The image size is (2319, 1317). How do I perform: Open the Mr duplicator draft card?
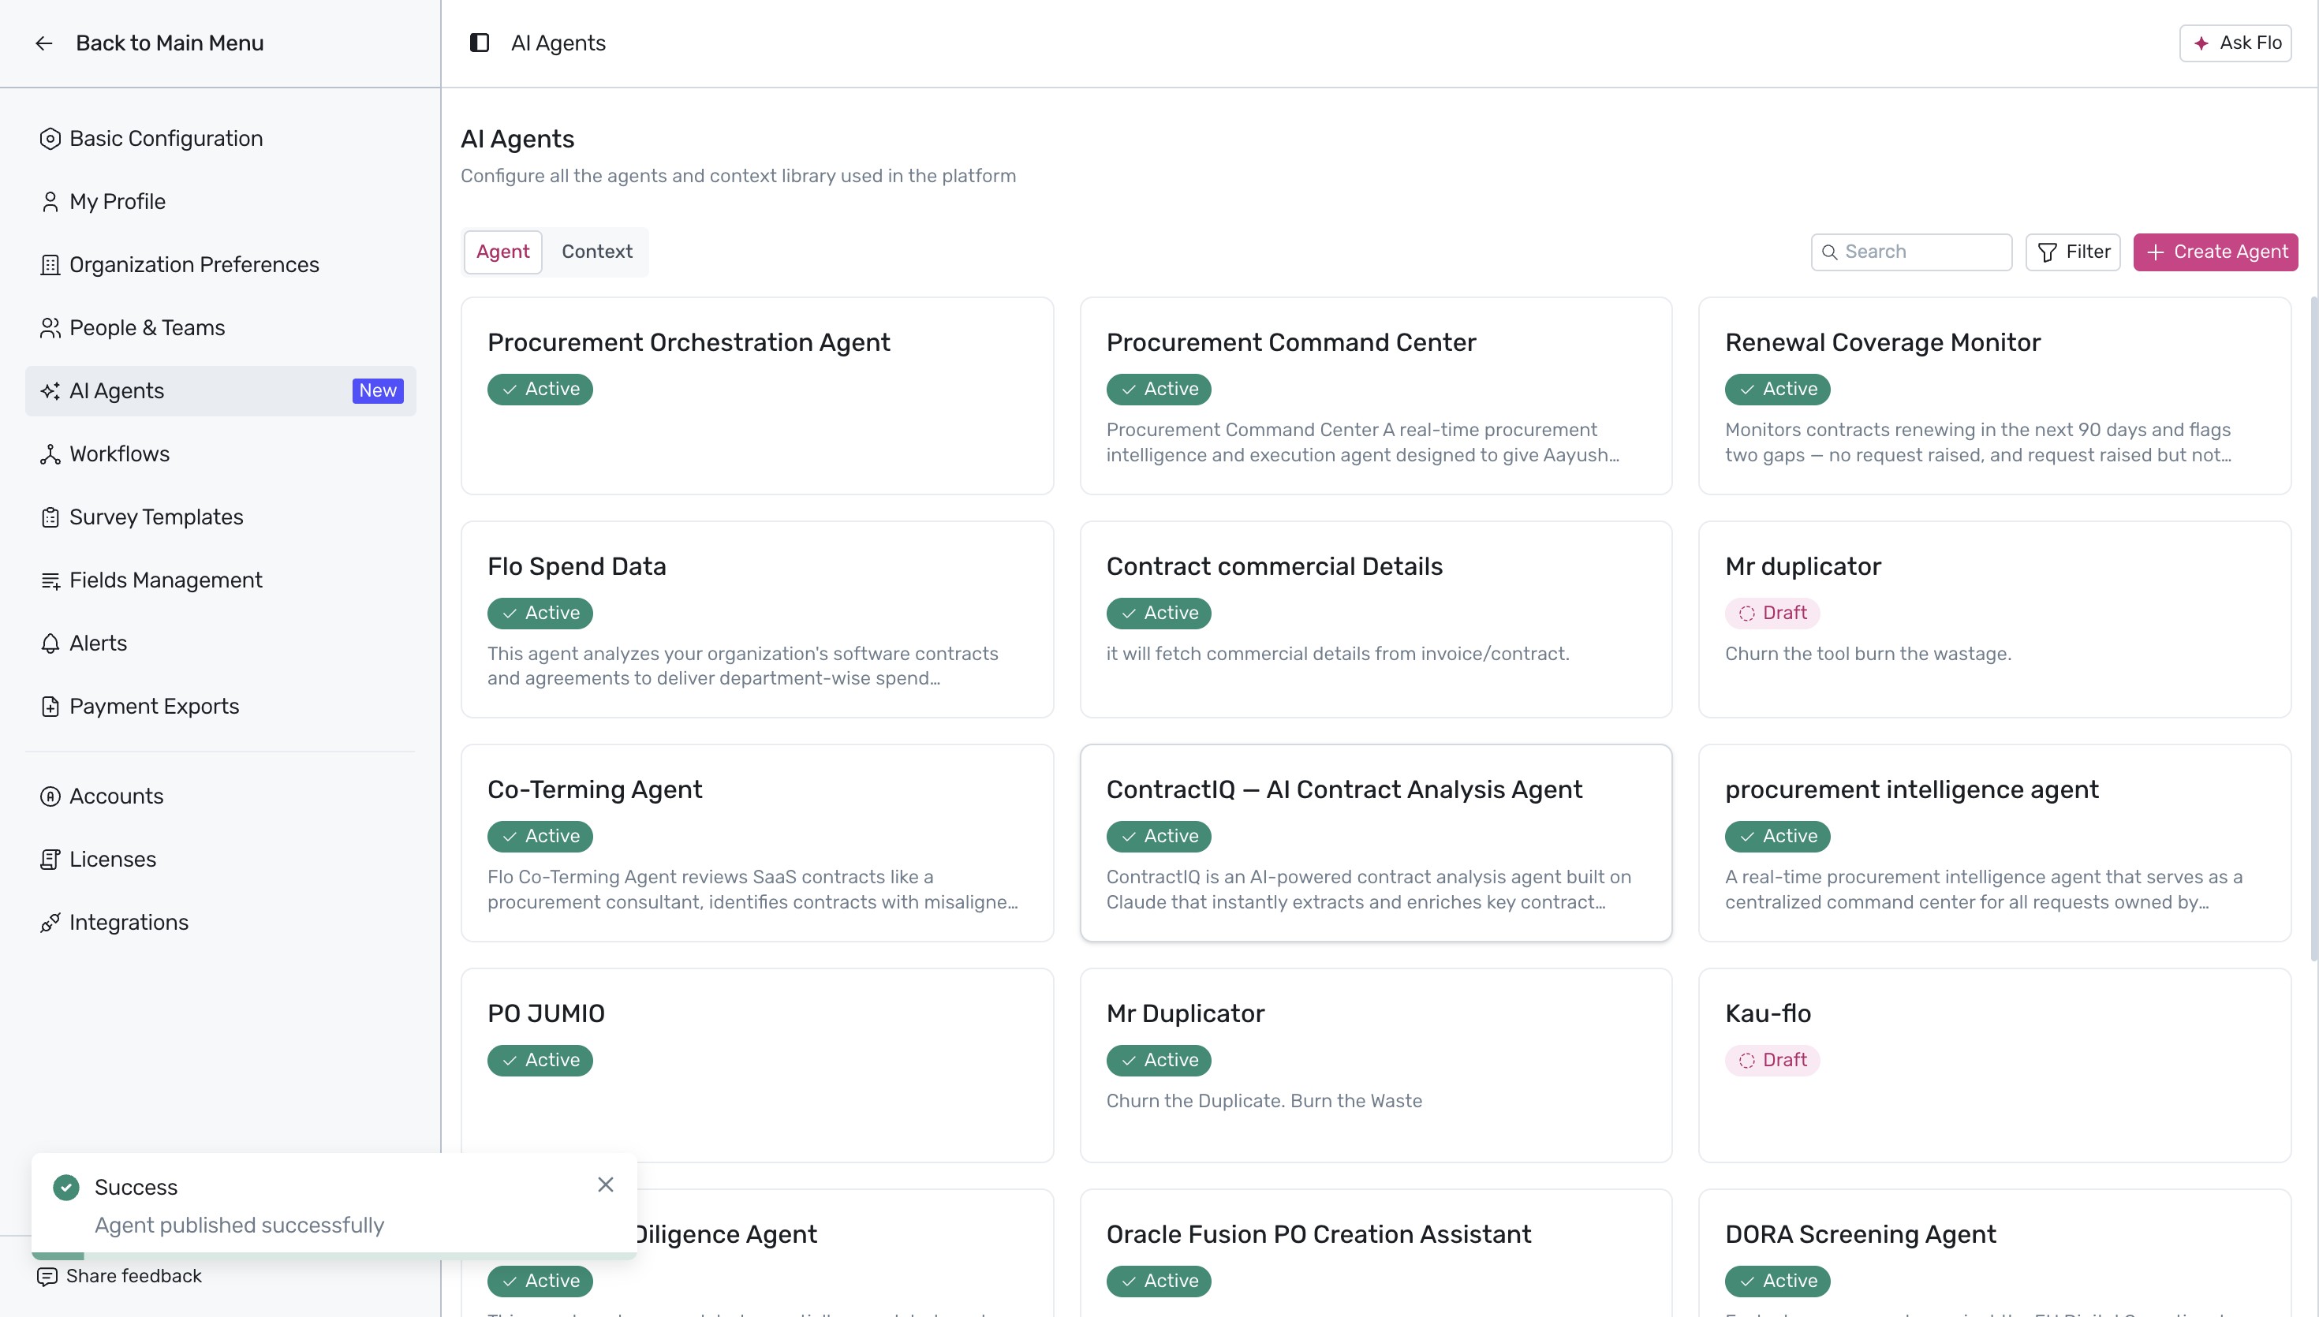(x=1994, y=620)
